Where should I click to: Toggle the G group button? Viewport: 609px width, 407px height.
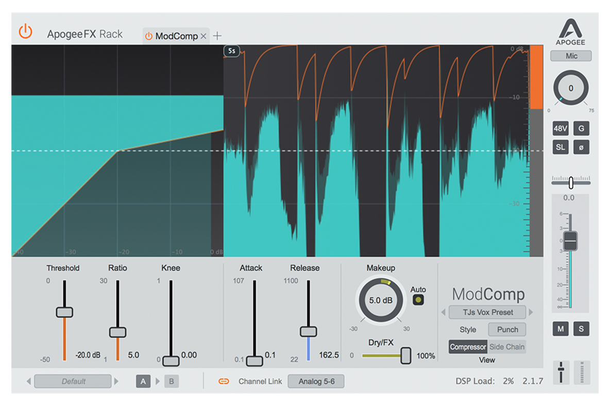(581, 129)
